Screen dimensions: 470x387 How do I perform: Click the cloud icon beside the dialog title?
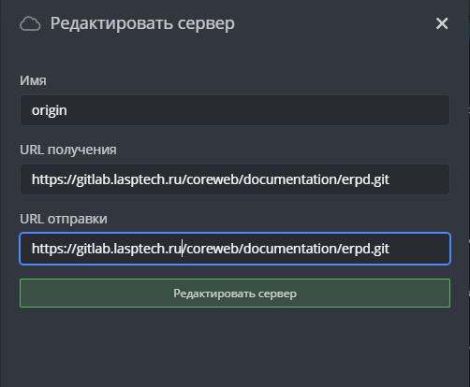(30, 24)
